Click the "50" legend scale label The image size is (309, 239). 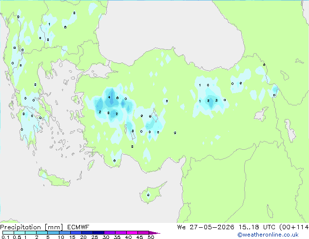151,237
